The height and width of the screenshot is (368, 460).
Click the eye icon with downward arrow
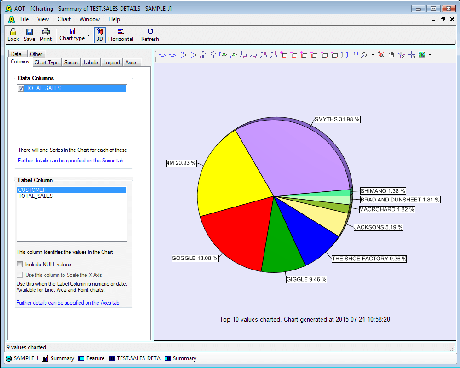233,55
